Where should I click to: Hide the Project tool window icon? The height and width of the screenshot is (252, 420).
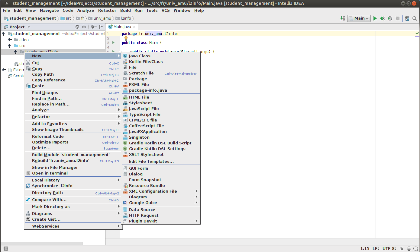coord(101,27)
